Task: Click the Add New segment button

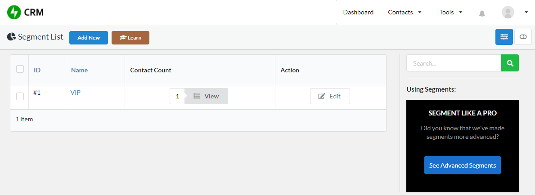Action: pyautogui.click(x=89, y=38)
